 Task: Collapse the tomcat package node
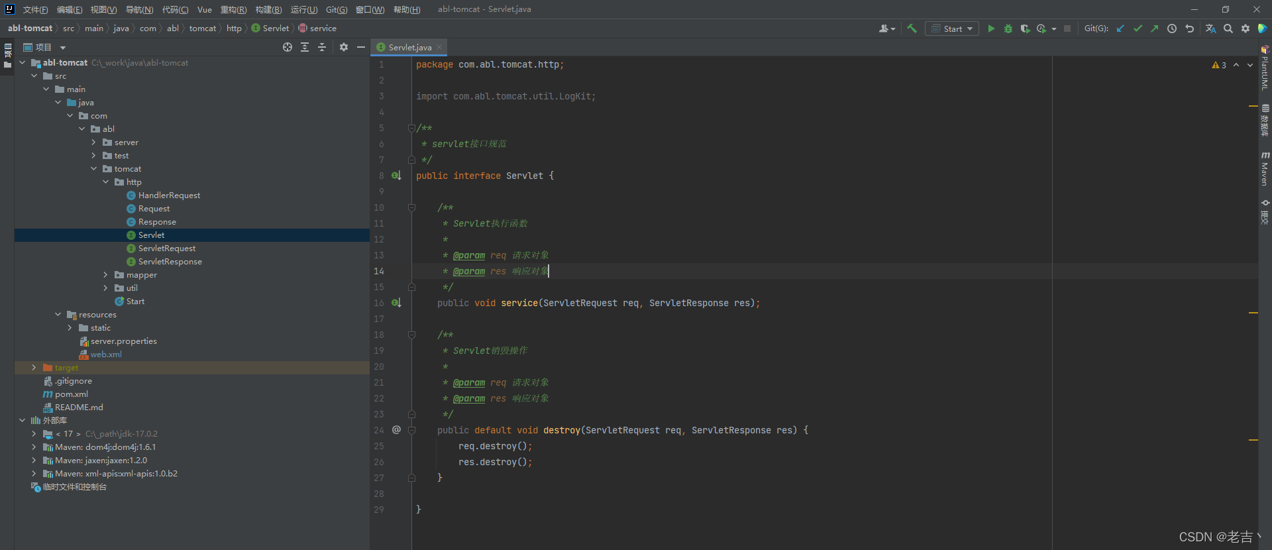tap(94, 169)
